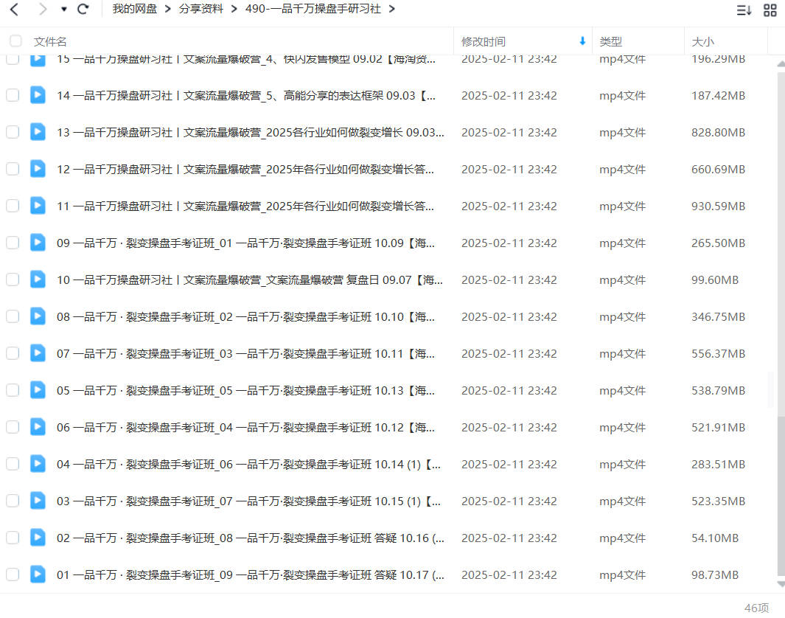Check the box for file 09
The image size is (785, 618).
point(13,243)
